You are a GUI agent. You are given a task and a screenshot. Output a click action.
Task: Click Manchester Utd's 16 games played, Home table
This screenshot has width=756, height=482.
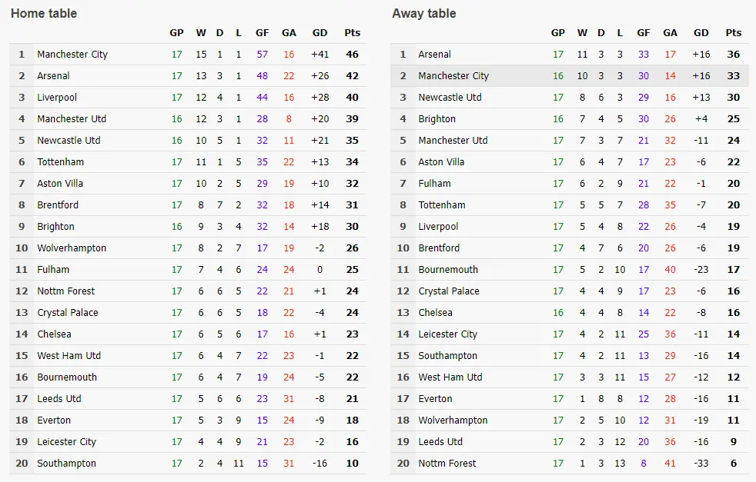(177, 119)
